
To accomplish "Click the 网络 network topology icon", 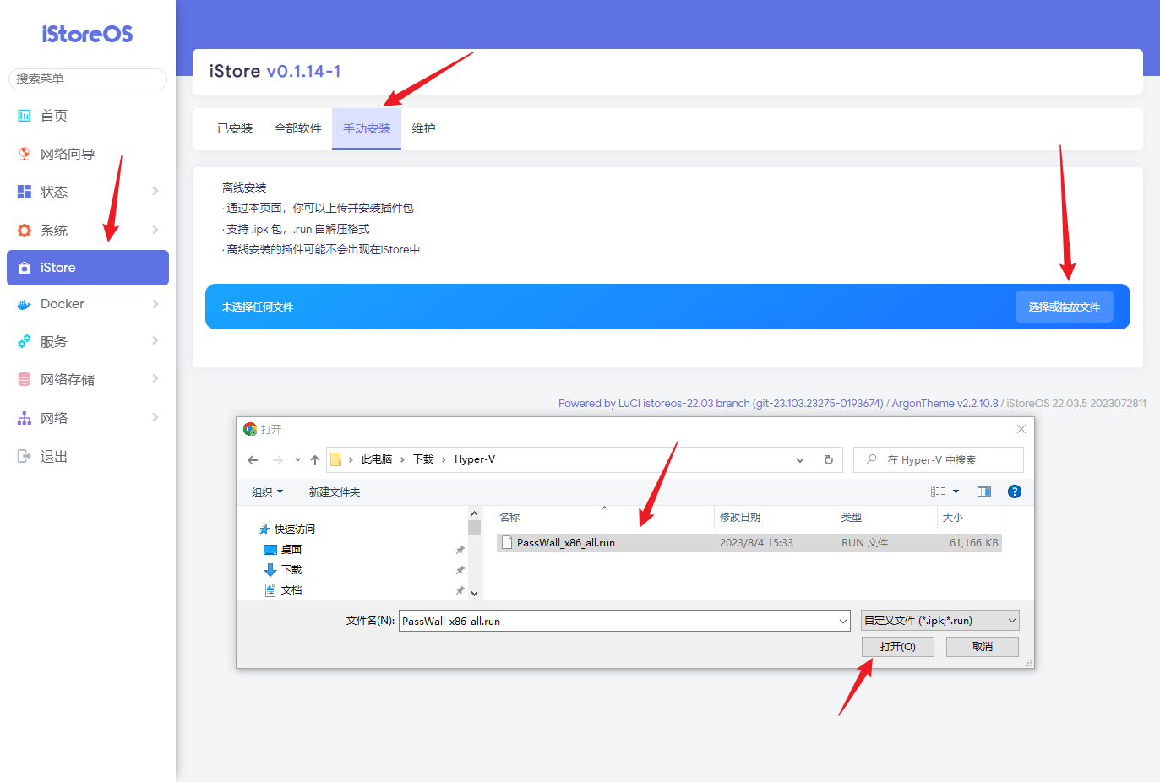I will (25, 418).
